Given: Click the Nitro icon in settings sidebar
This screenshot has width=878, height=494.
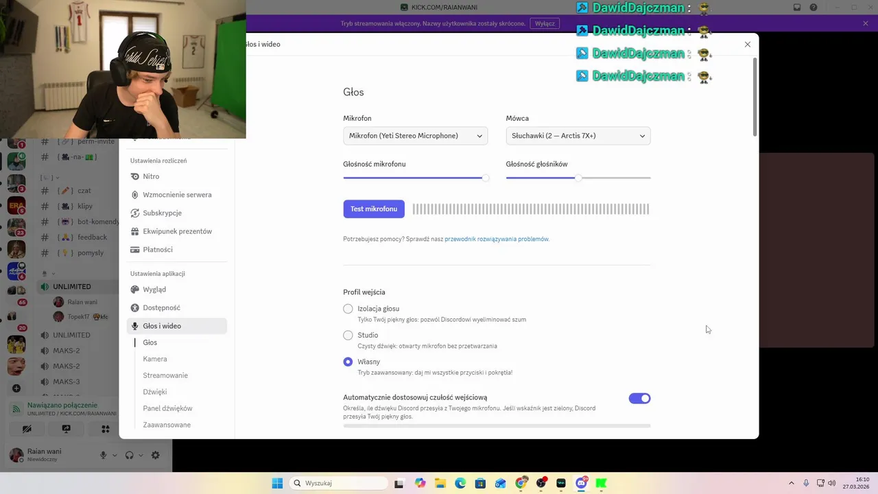Looking at the screenshot, I should (x=135, y=176).
